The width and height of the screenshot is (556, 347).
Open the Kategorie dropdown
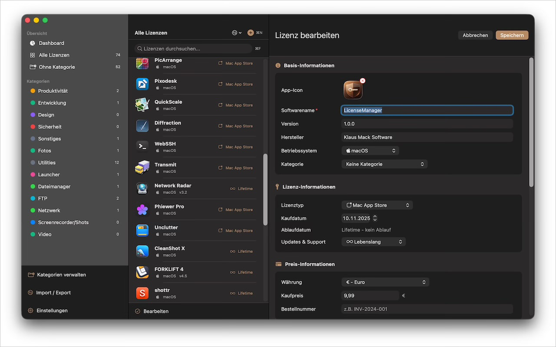tap(384, 164)
